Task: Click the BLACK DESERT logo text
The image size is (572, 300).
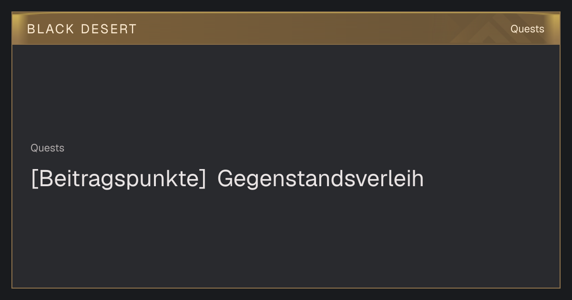Action: click(x=82, y=29)
